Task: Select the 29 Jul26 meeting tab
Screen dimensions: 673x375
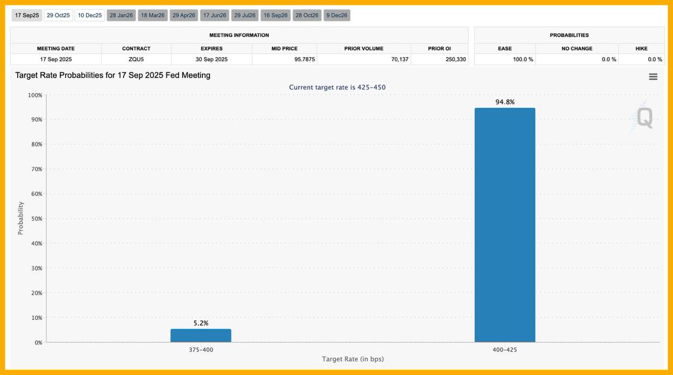Action: click(x=245, y=15)
